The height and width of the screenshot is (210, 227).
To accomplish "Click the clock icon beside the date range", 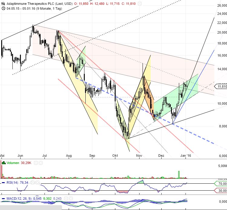I will (x=3, y=8).
